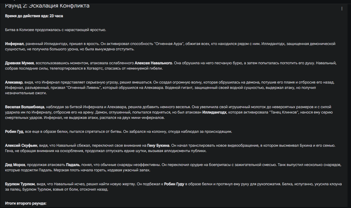Click the bold name "Алексея Навального"

(153, 63)
